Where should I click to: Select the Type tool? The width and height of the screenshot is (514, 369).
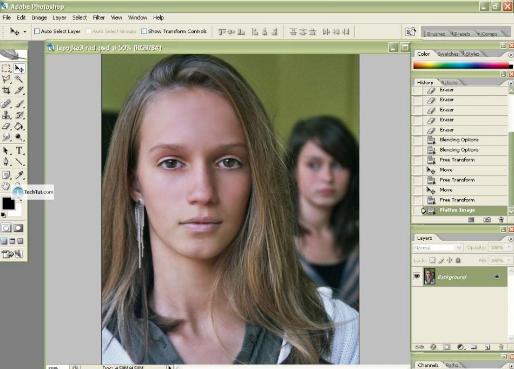[x=19, y=150]
